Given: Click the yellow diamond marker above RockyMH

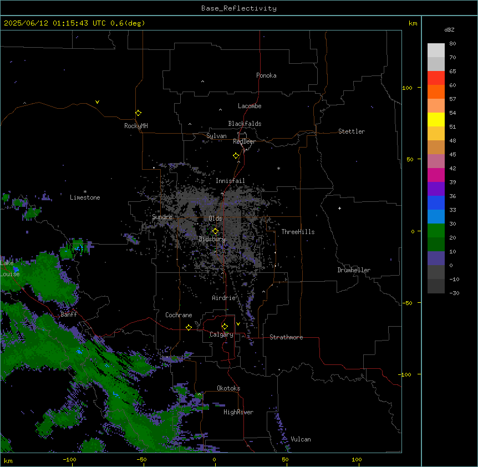Looking at the screenshot, I should pyautogui.click(x=138, y=113).
